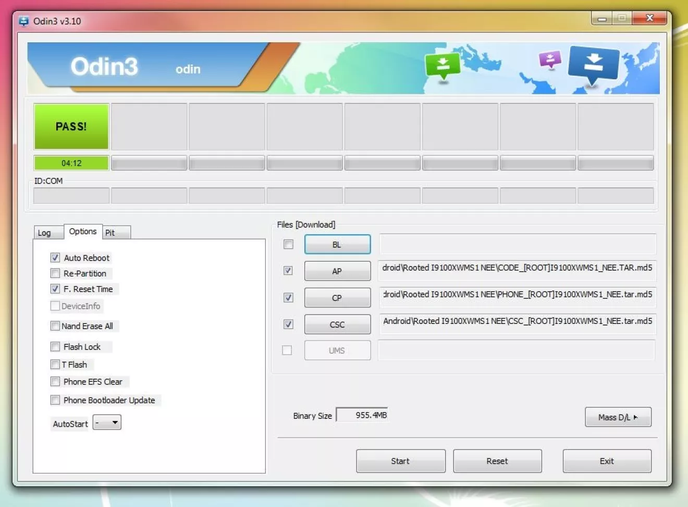This screenshot has width=688, height=507.
Task: Uncheck the CSC file checkbox
Action: click(x=288, y=324)
